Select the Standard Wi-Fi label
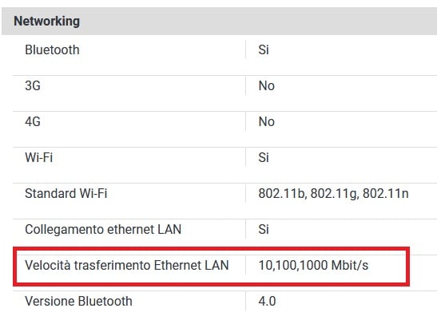The width and height of the screenshot is (437, 324). [66, 193]
